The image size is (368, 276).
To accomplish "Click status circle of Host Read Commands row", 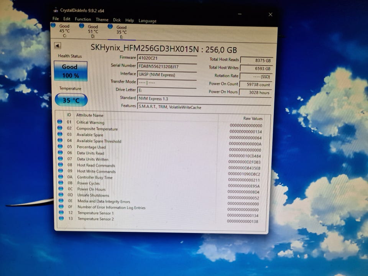I will coord(61,164).
